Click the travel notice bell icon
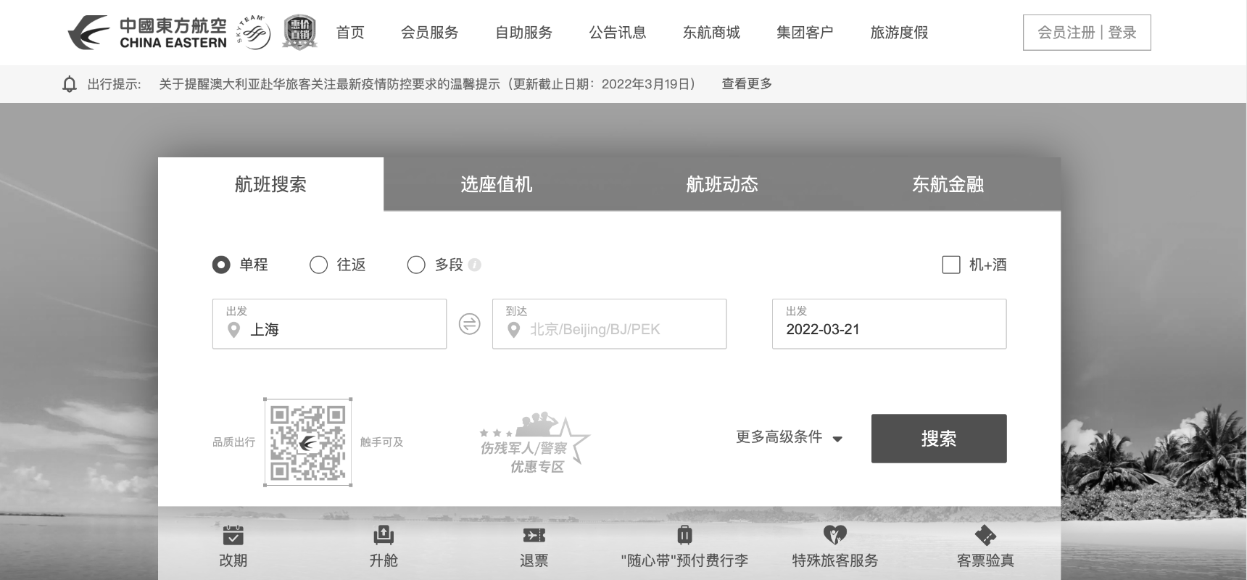This screenshot has width=1247, height=580. coord(70,84)
